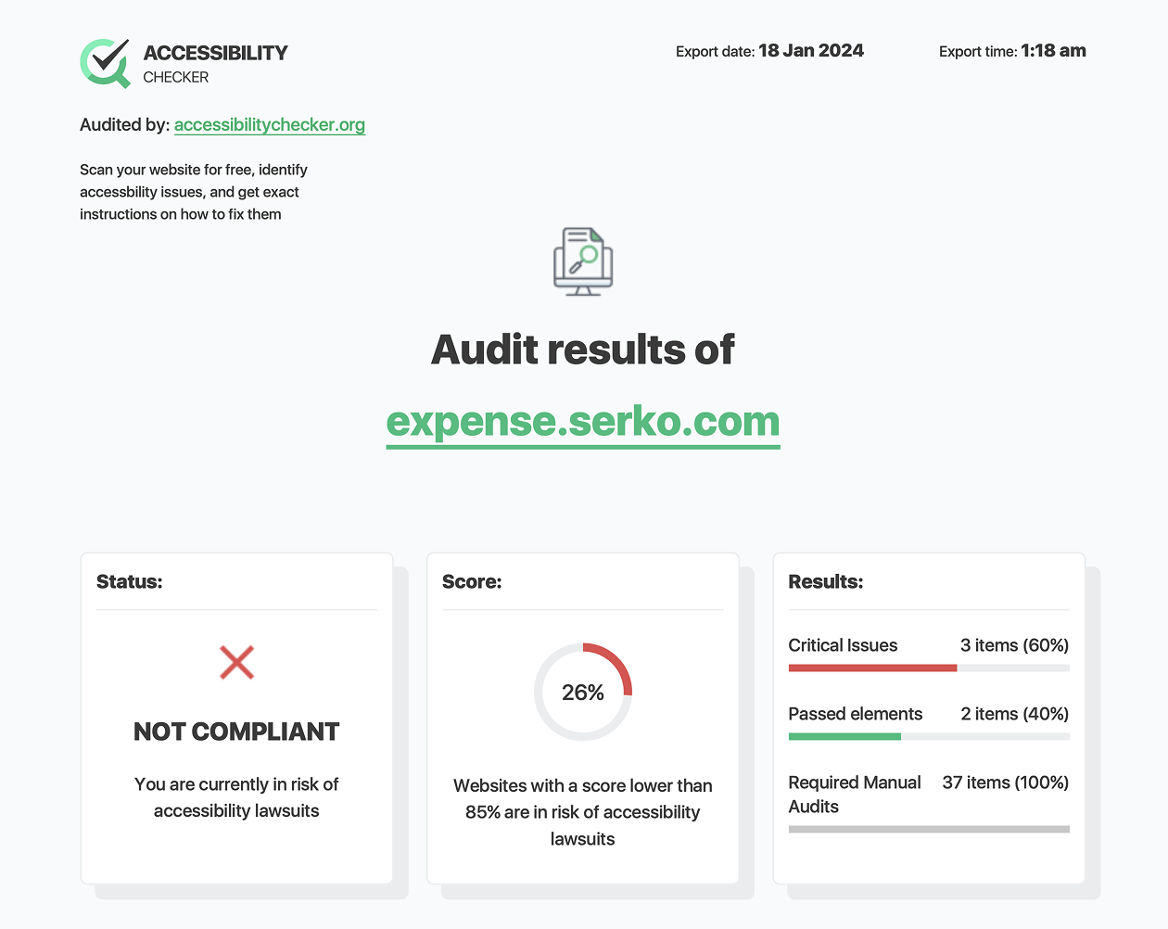Click the 37 items (100%) count
The height and width of the screenshot is (929, 1168).
1005,783
